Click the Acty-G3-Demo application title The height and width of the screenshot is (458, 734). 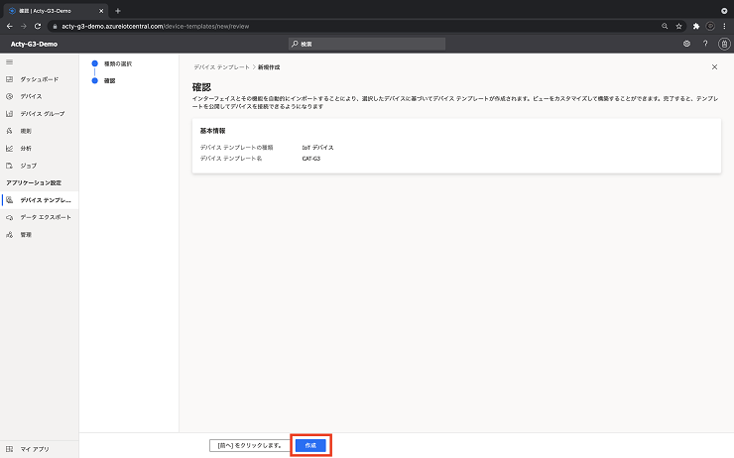coord(34,44)
